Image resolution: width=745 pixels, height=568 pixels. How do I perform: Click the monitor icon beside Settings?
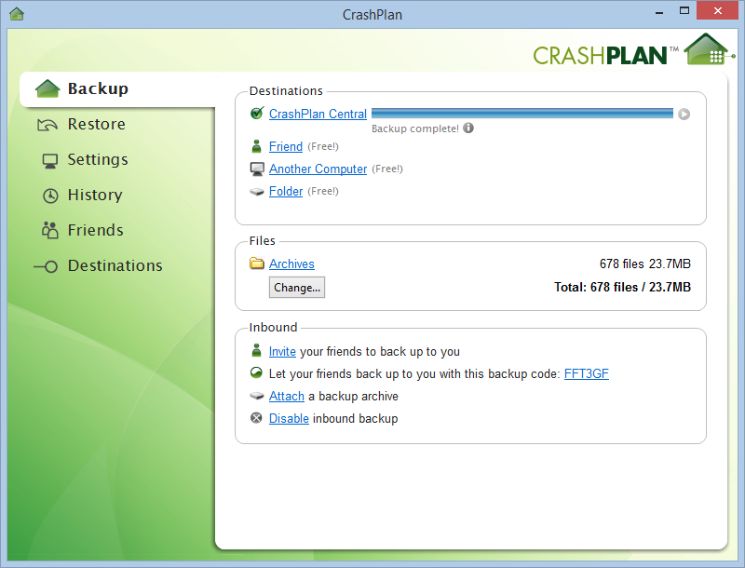(50, 160)
